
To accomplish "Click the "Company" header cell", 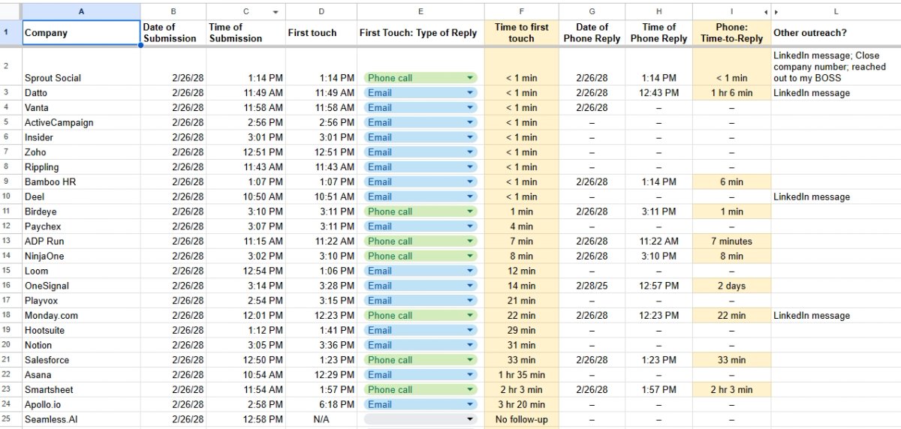I will [81, 33].
